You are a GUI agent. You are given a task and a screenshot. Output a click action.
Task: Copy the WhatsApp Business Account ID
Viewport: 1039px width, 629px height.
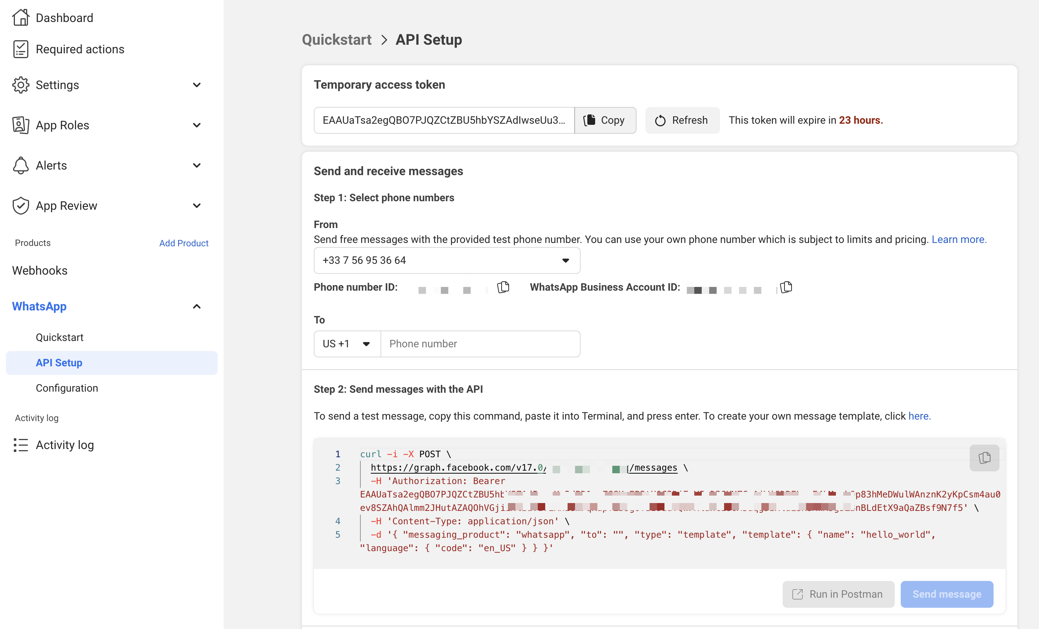(786, 288)
